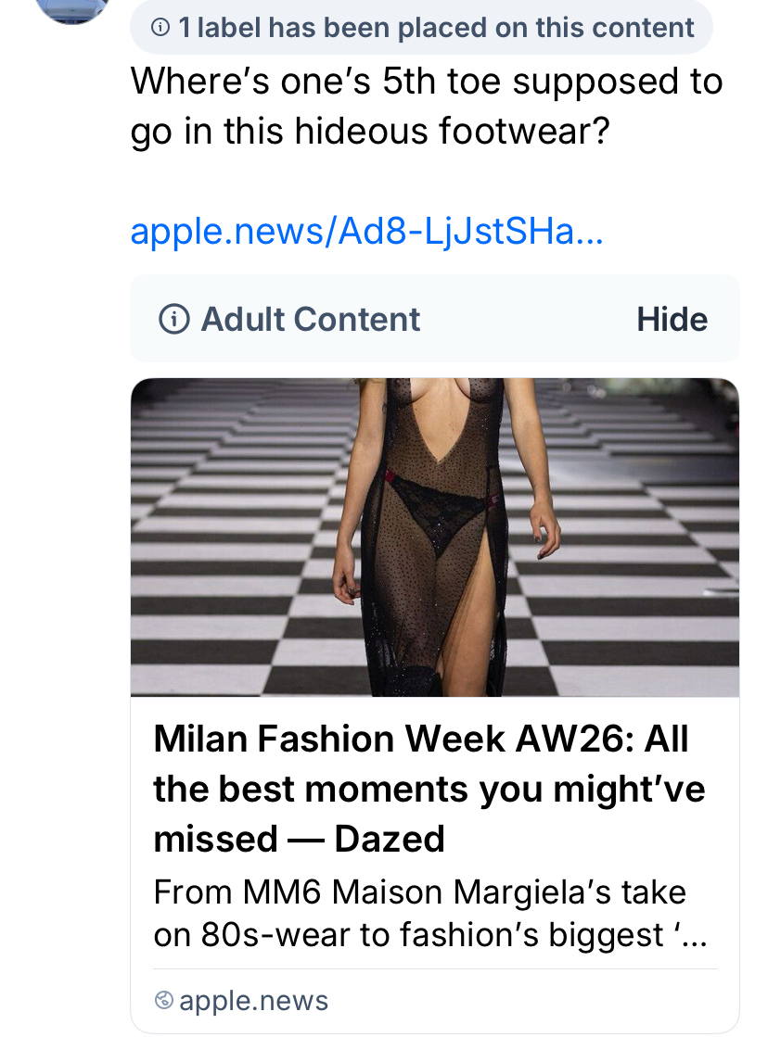The height and width of the screenshot is (1037, 768).
Task: Click the "Where's one's 5th toe" post text
Action: pos(427,82)
